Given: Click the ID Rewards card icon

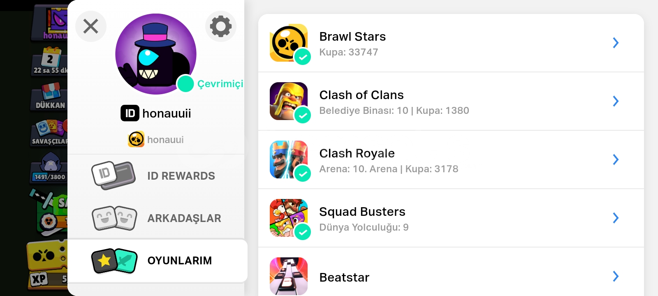Looking at the screenshot, I should pos(114,176).
